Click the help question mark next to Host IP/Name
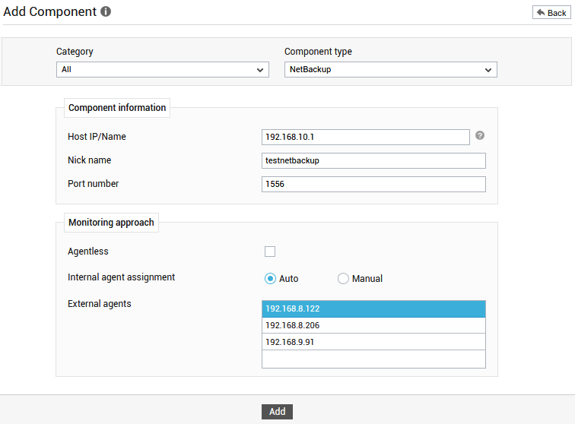This screenshot has height=424, width=575. 480,135
